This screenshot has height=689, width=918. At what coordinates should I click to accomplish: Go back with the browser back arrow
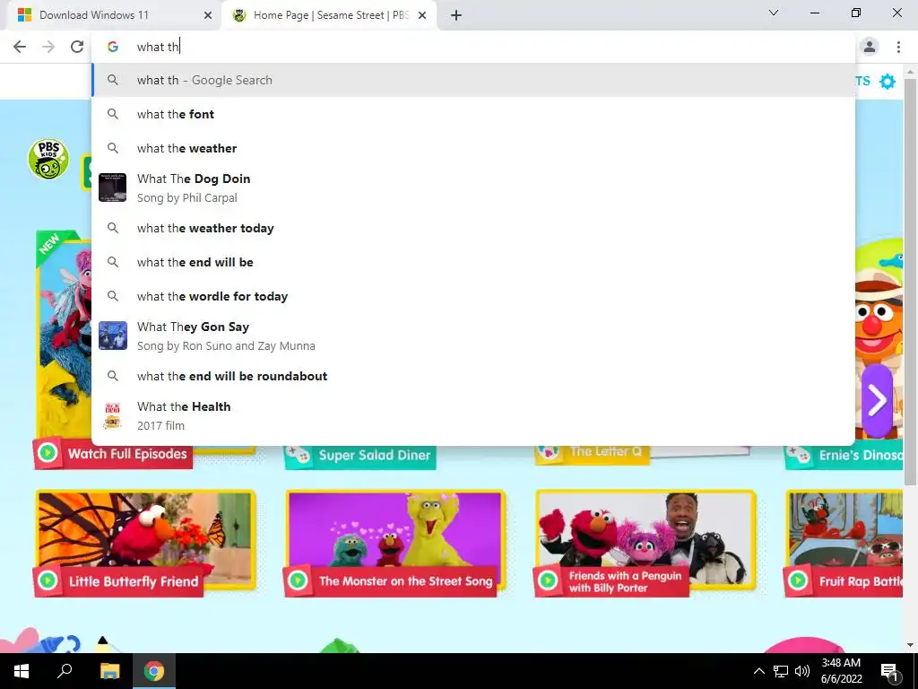pos(20,47)
